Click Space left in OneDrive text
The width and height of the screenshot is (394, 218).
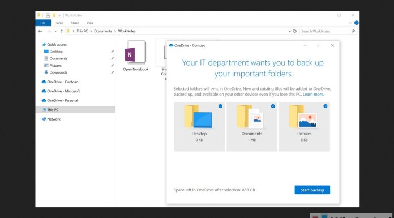pos(215,190)
